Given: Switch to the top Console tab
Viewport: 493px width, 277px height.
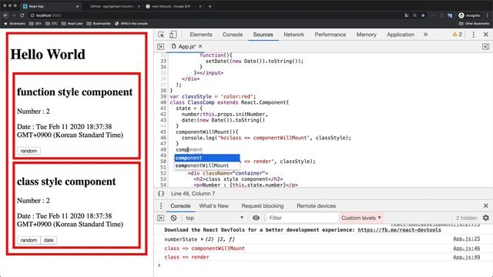Looking at the screenshot, I should pyautogui.click(x=233, y=35).
